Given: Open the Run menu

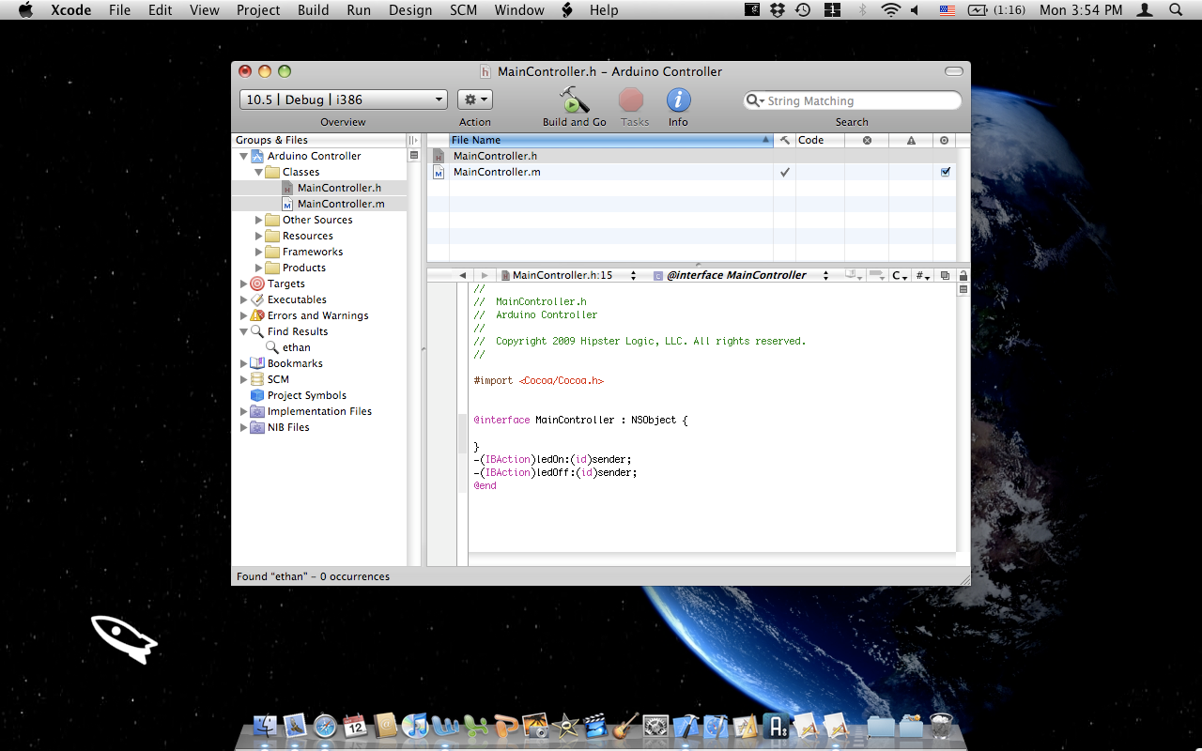Looking at the screenshot, I should click(x=359, y=10).
